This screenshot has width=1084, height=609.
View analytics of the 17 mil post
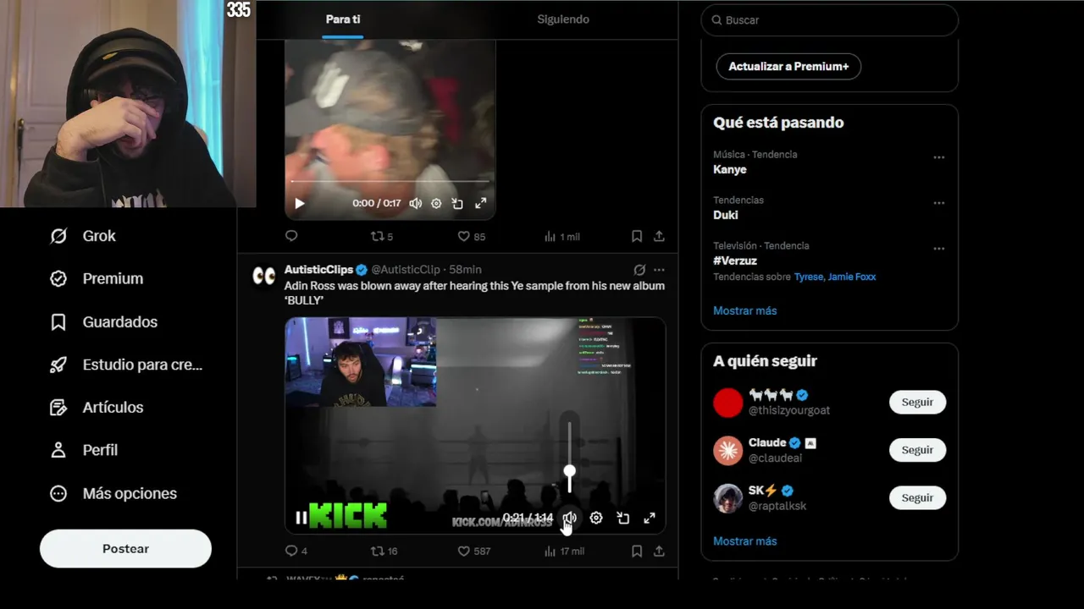pos(564,551)
